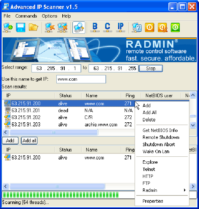This screenshot has width=199, height=209.
Task: Click the name-to-IP field containing www.com
Action: pyautogui.click(x=81, y=79)
